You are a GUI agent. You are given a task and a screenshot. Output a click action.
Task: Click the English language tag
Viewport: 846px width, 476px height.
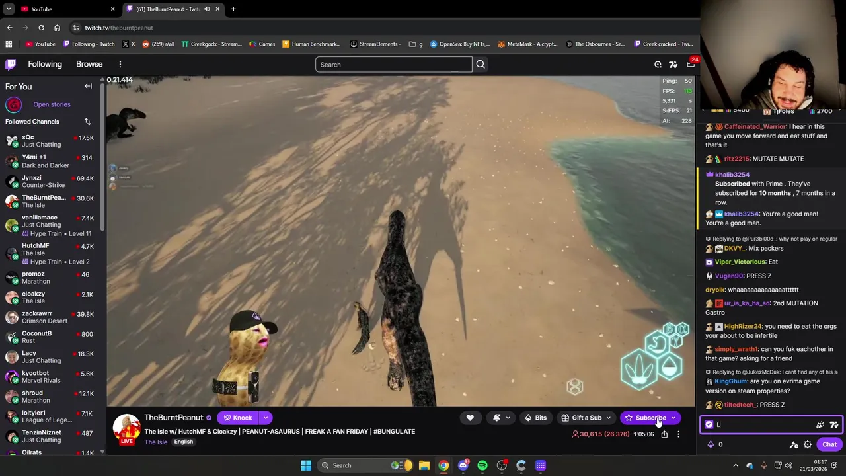click(184, 442)
